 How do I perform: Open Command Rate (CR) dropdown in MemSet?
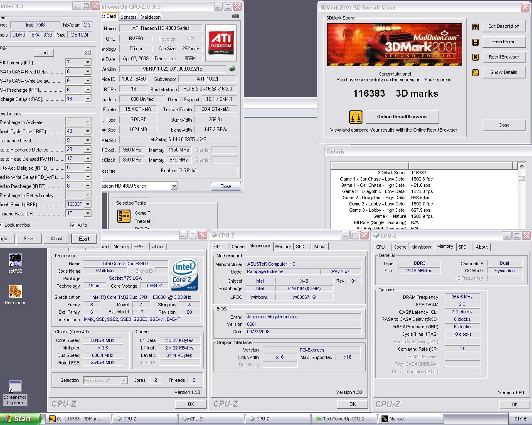click(88, 213)
